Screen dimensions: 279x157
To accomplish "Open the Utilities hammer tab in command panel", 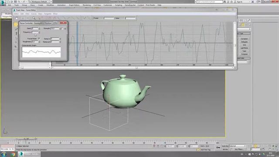I will 249,20.
